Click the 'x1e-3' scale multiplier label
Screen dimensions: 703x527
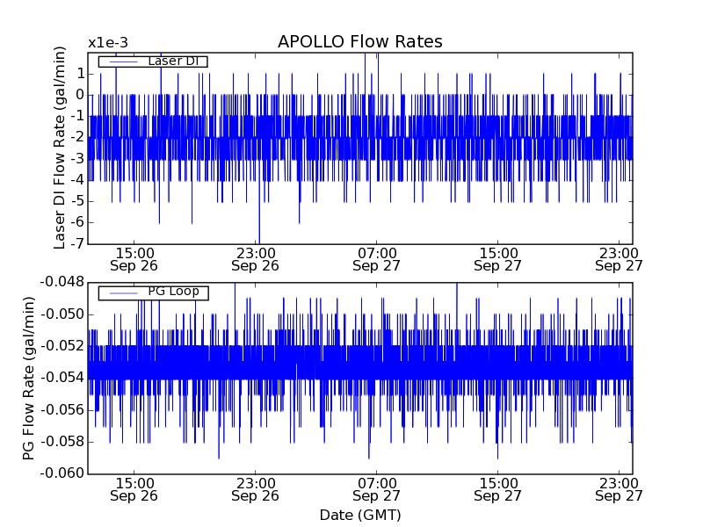click(108, 43)
